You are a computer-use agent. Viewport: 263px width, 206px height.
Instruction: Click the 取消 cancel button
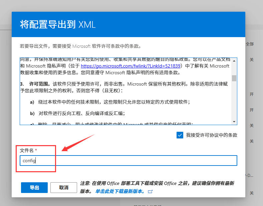click(64, 188)
